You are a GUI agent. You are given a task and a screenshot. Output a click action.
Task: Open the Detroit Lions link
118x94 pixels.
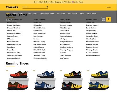coord(11,31)
